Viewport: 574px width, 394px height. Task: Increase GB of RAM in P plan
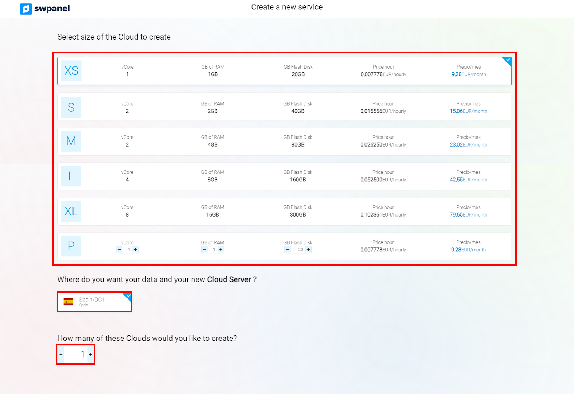(x=221, y=250)
